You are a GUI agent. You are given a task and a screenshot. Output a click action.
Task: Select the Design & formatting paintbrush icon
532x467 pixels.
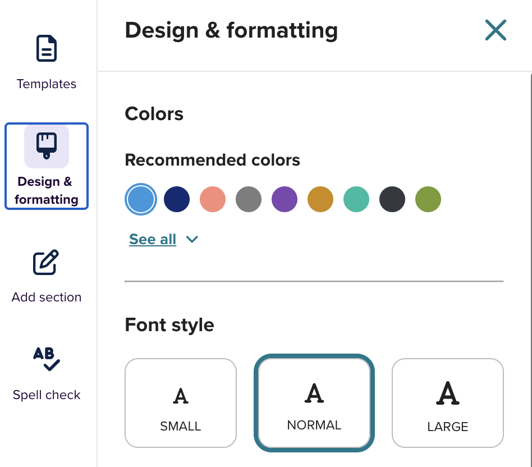pyautogui.click(x=47, y=146)
